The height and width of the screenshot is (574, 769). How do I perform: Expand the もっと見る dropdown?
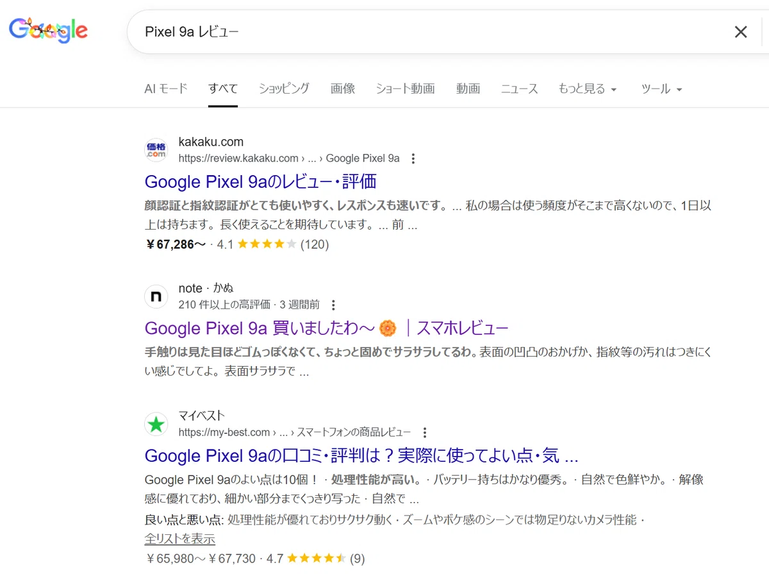[x=587, y=89]
